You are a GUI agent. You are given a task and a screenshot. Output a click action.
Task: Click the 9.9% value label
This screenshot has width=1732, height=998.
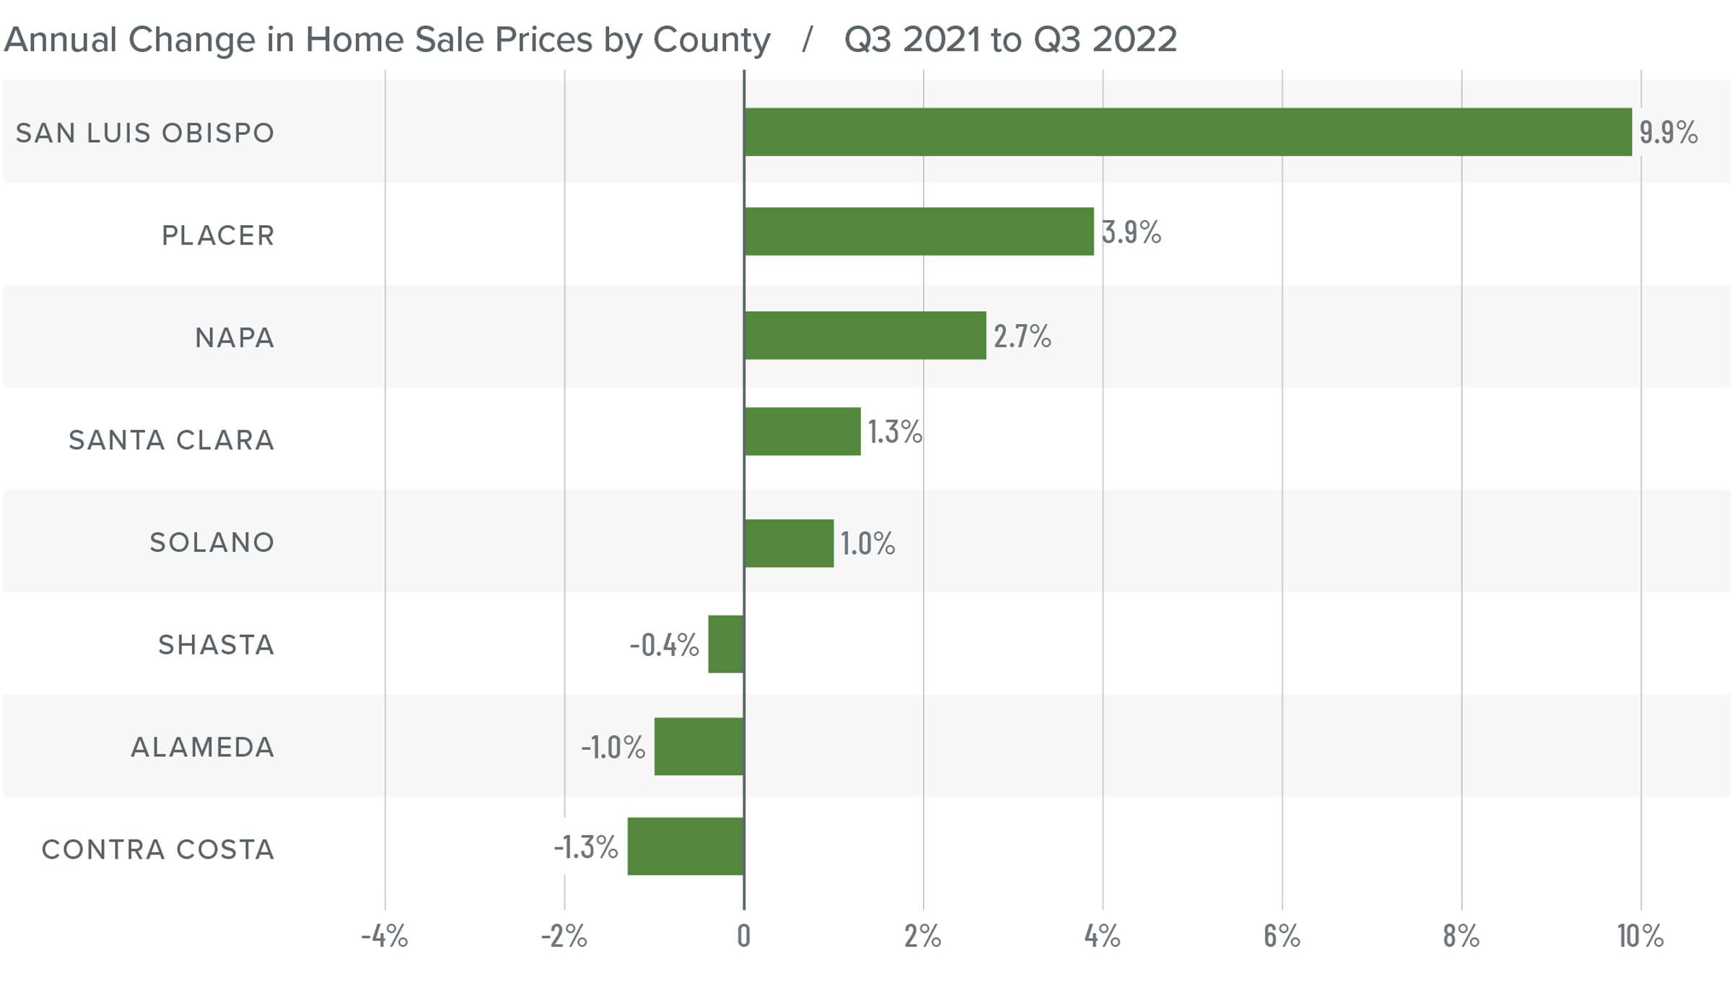coord(1668,133)
